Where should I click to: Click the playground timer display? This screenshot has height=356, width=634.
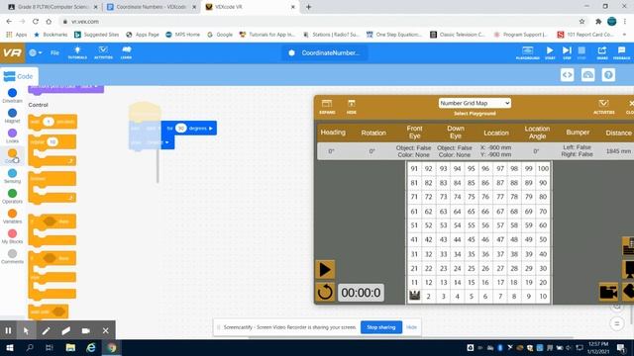coord(361,293)
